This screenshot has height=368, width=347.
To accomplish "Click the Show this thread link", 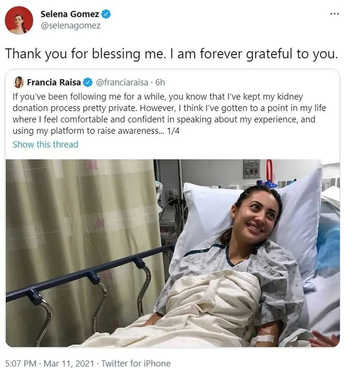I will point(45,144).
